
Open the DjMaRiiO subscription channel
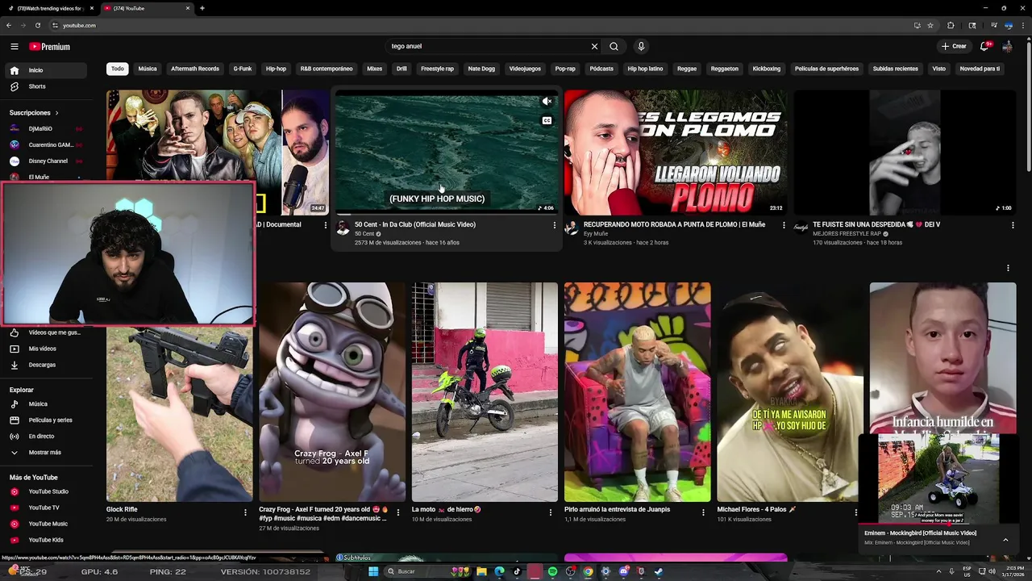point(47,128)
